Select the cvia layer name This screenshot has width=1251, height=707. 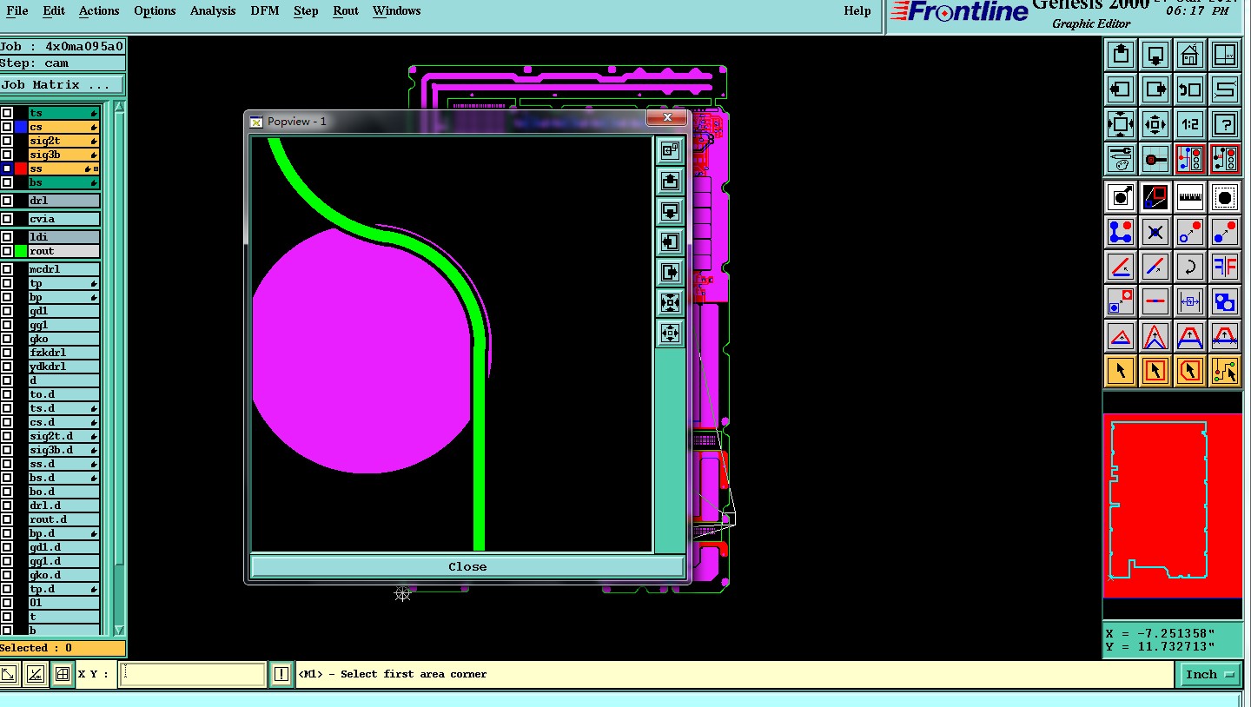click(64, 219)
